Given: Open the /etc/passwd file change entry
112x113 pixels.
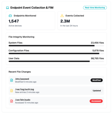Looking at the screenshot, I should click(56, 80).
